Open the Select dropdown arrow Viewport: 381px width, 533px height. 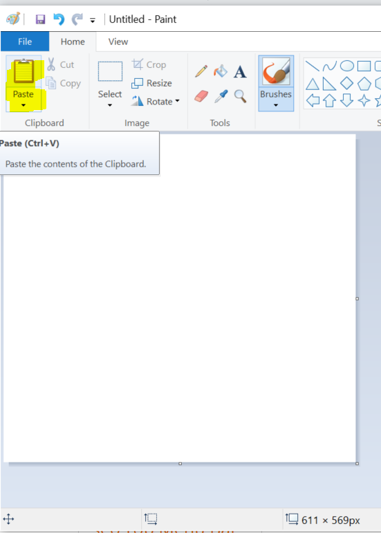tap(110, 105)
